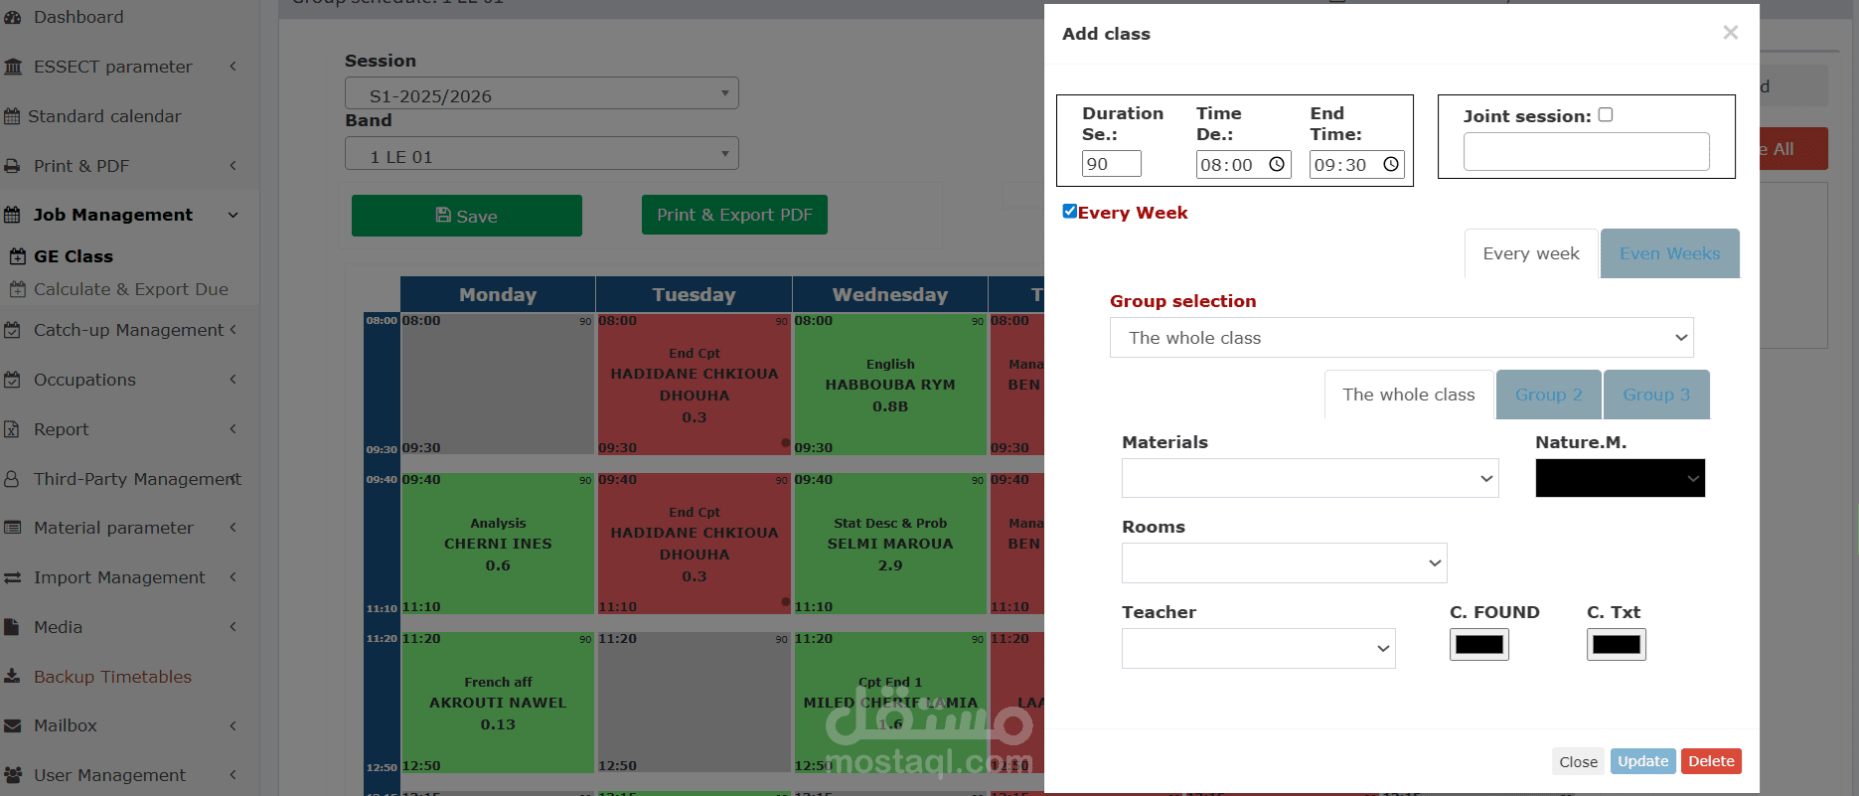Click the Standard calendar icon
Screen dimensions: 1859x796
pos(12,116)
